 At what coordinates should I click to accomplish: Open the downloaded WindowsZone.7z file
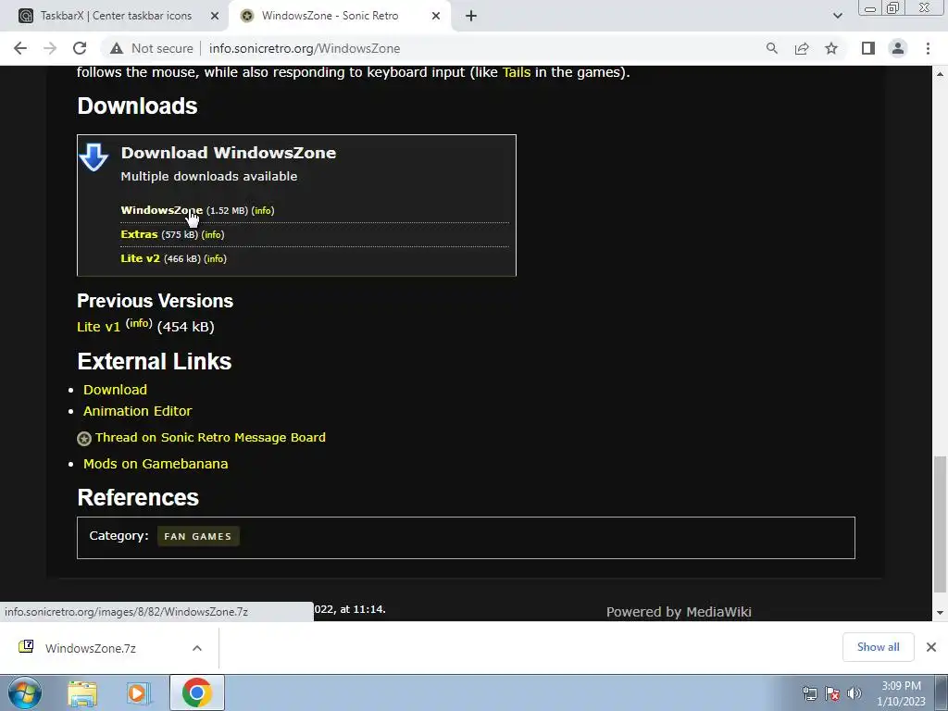tap(91, 648)
